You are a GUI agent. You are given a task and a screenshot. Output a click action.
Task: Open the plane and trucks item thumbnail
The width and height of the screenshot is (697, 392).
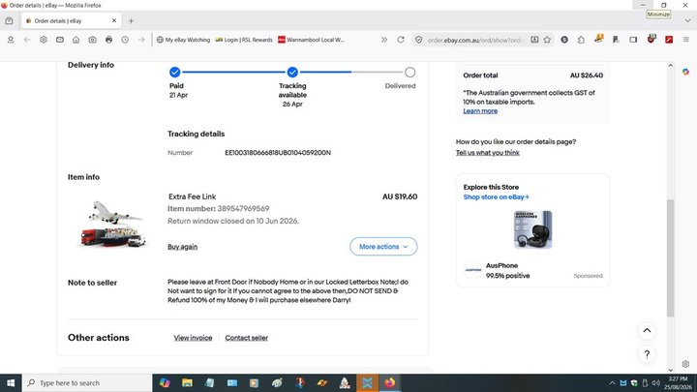(112, 224)
